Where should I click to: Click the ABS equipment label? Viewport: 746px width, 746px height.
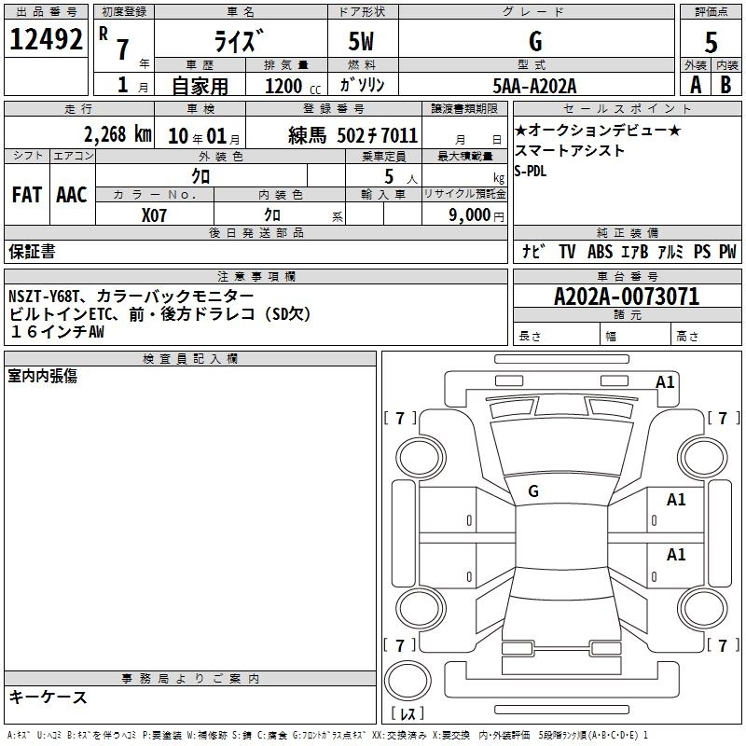click(600, 251)
